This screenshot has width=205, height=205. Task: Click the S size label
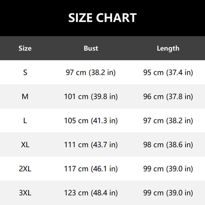[x=25, y=73]
